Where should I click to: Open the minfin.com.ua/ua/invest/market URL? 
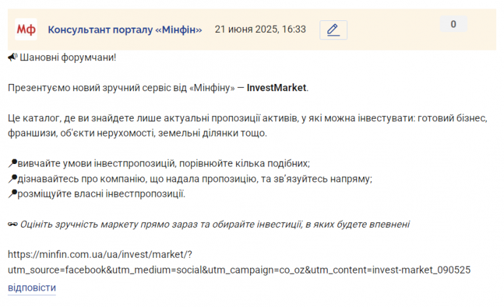(x=100, y=255)
